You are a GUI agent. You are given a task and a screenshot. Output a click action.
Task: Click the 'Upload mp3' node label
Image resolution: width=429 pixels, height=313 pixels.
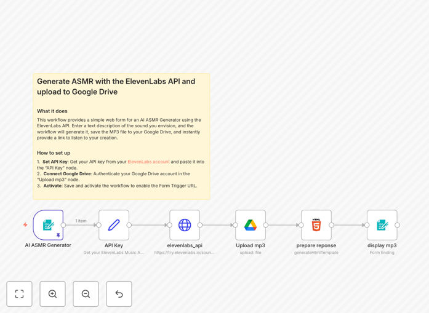(251, 245)
